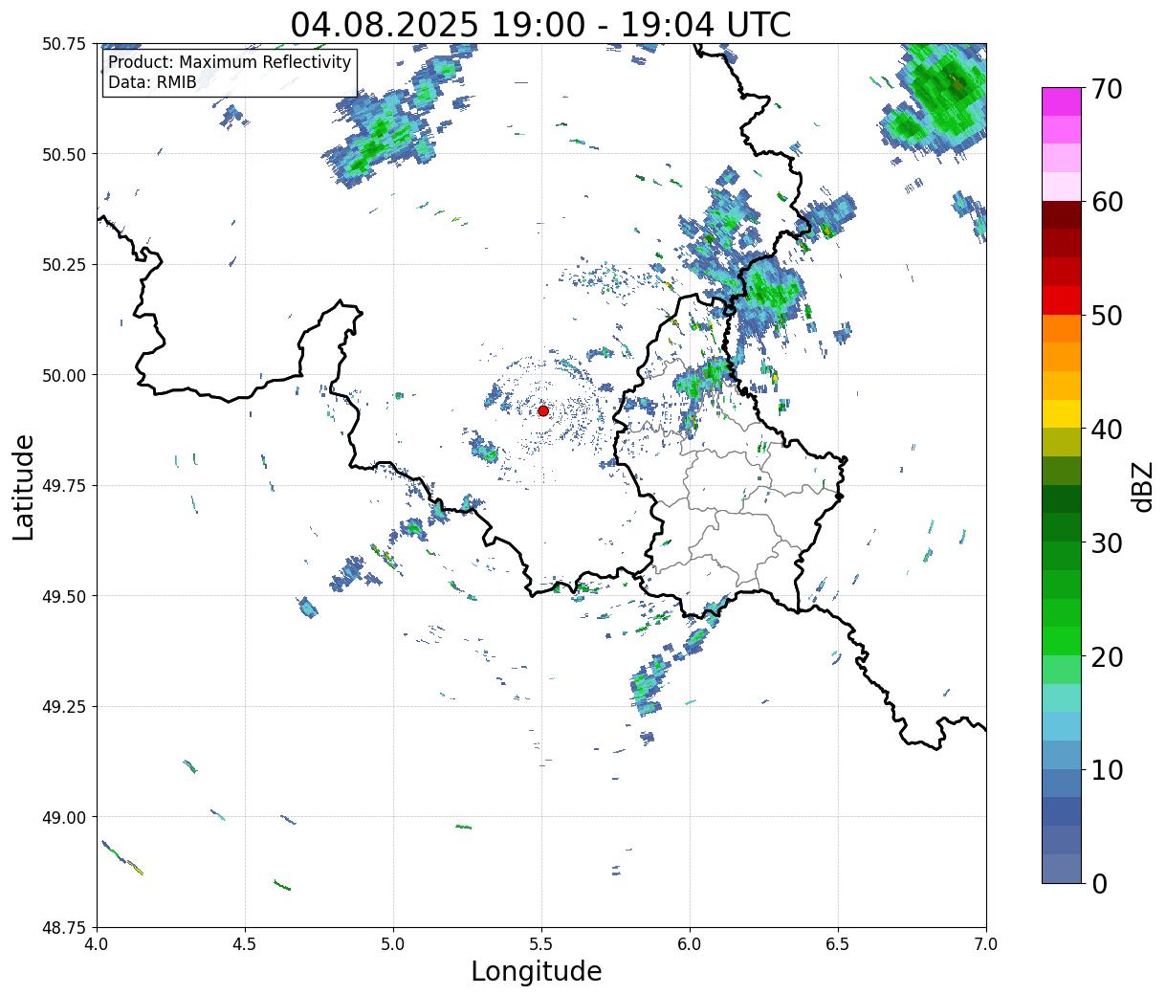Click colorbar tick label 20
Viewport: 1166px width, 995px height.
[1106, 656]
